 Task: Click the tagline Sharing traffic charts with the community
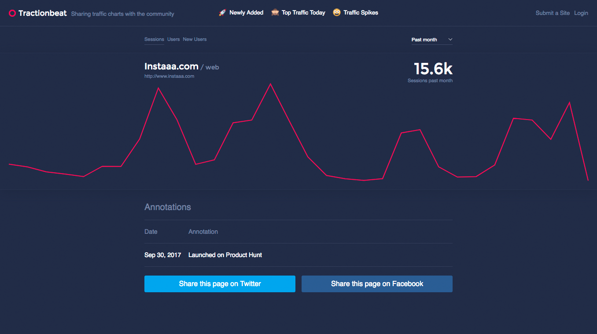click(122, 14)
